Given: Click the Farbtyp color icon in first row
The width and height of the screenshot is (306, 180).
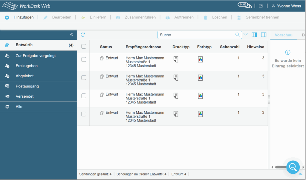Looking at the screenshot, I should pos(200,59).
